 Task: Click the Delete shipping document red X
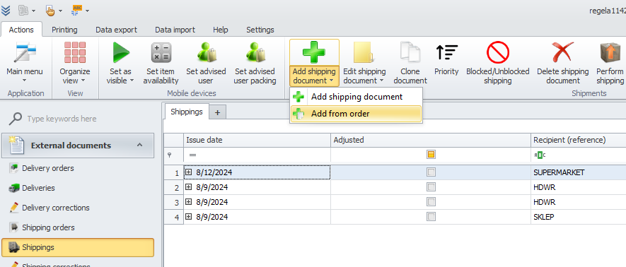pos(562,52)
